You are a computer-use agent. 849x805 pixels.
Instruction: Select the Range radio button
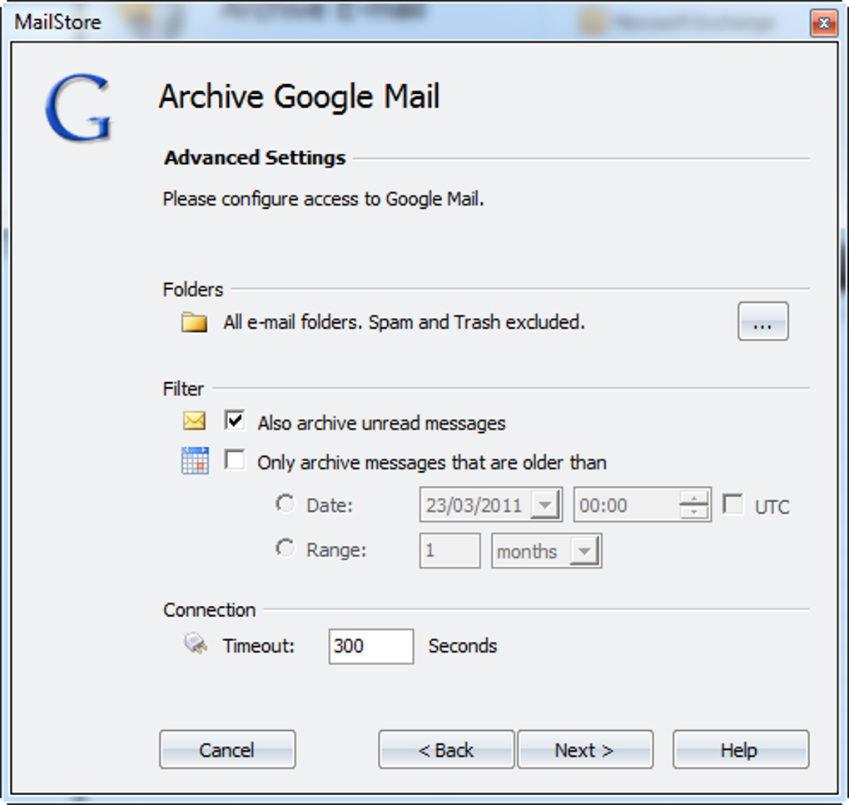(285, 549)
